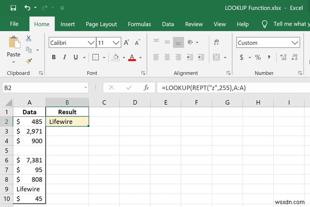Click the Redo arrow icon
310x207 pixels.
44,8
